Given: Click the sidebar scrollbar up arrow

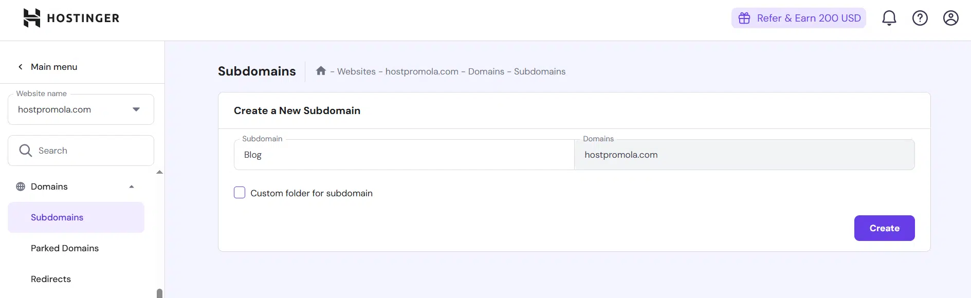Looking at the screenshot, I should [x=159, y=172].
